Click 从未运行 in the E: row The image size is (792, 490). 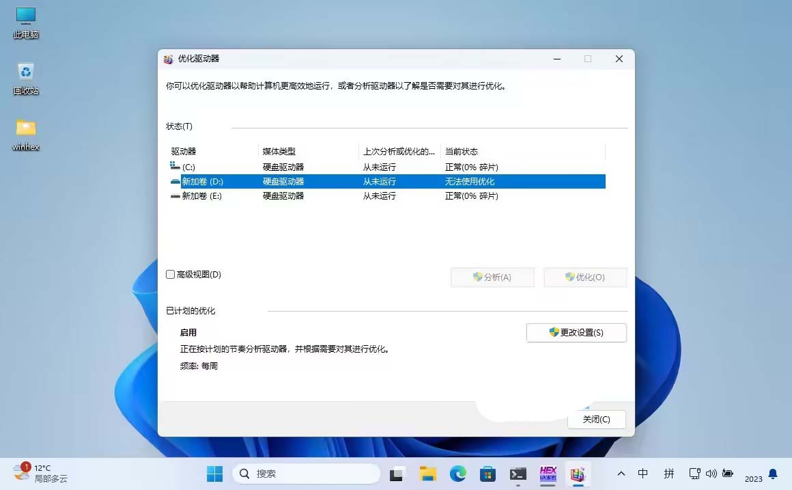pyautogui.click(x=380, y=195)
